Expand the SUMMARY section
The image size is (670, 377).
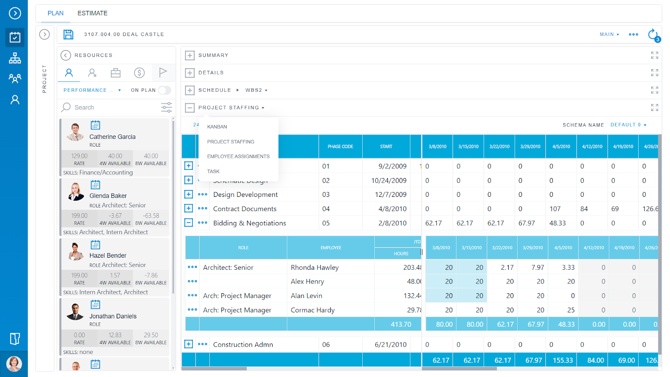point(189,55)
